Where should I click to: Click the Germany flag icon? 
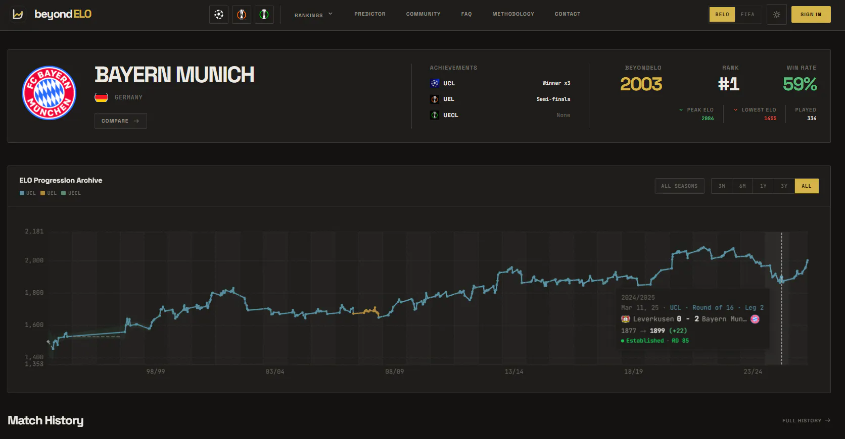coord(102,97)
